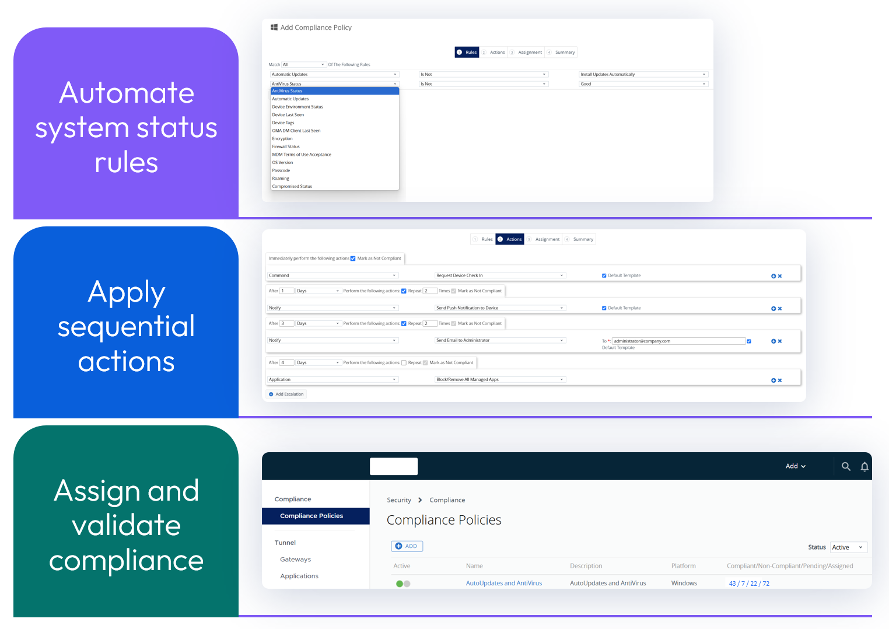Viewport: 889px width, 629px height.
Task: Select Firewall Status from the rule list
Action: [286, 146]
